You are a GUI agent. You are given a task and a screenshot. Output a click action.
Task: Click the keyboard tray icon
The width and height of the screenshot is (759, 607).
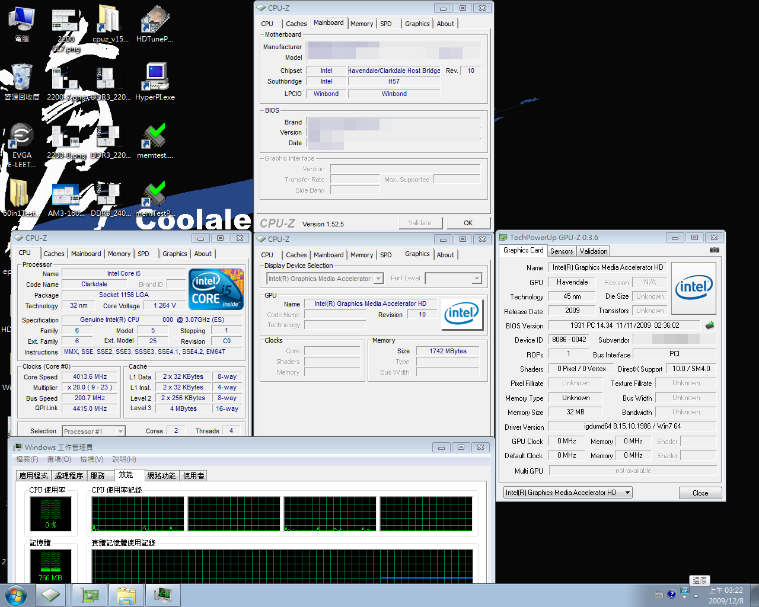coord(659,595)
